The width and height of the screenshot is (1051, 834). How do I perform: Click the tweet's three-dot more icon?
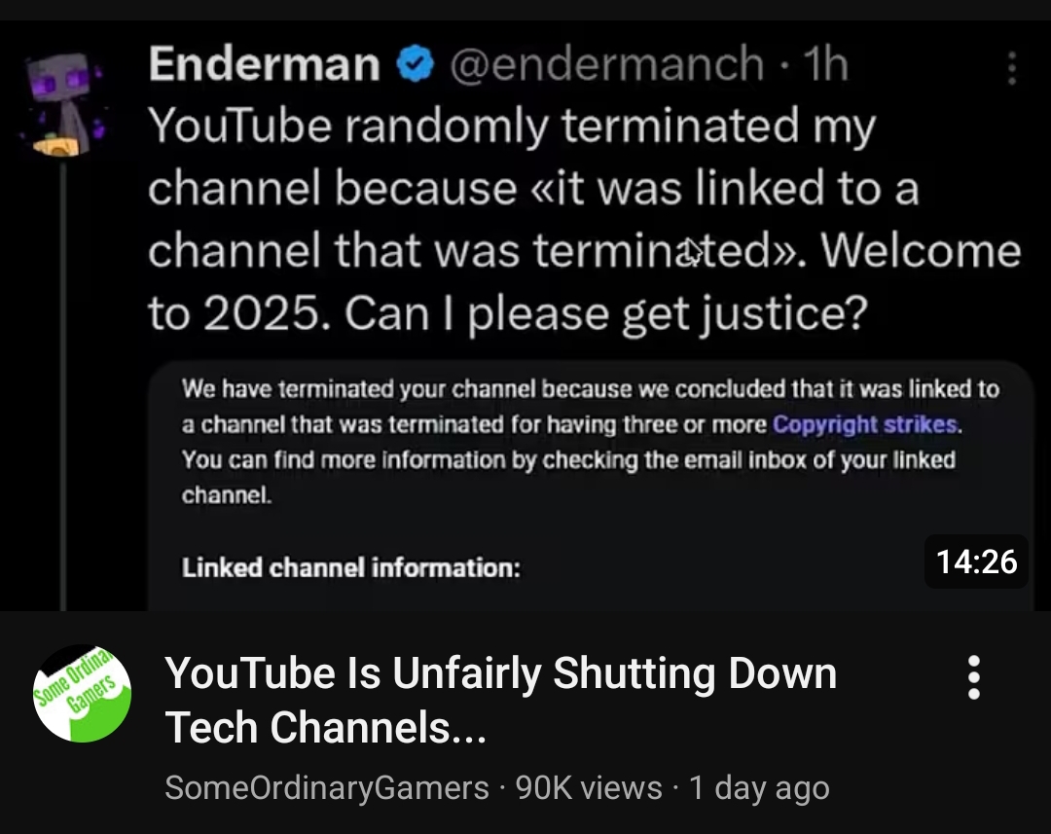click(1012, 68)
